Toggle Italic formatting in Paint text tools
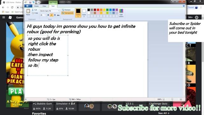 tap(51, 15)
